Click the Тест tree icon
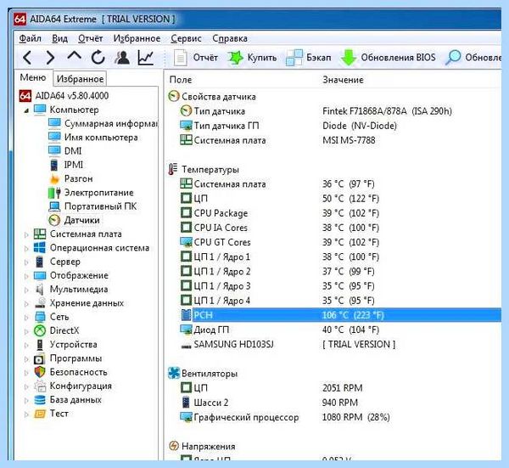Viewport: 509px width, 468px height. click(40, 414)
